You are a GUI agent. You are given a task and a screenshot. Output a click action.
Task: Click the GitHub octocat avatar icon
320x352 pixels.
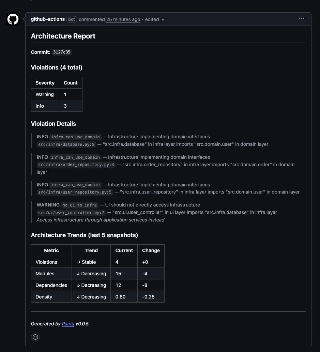click(13, 19)
